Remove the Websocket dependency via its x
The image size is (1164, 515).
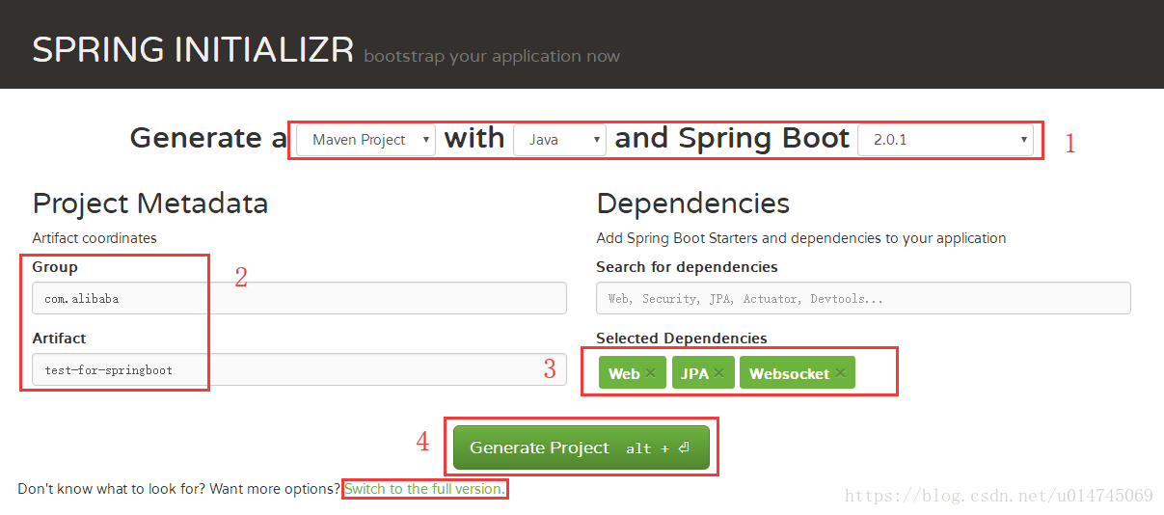[840, 373]
